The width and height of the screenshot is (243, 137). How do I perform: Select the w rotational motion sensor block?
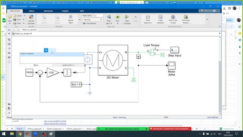pos(138,57)
